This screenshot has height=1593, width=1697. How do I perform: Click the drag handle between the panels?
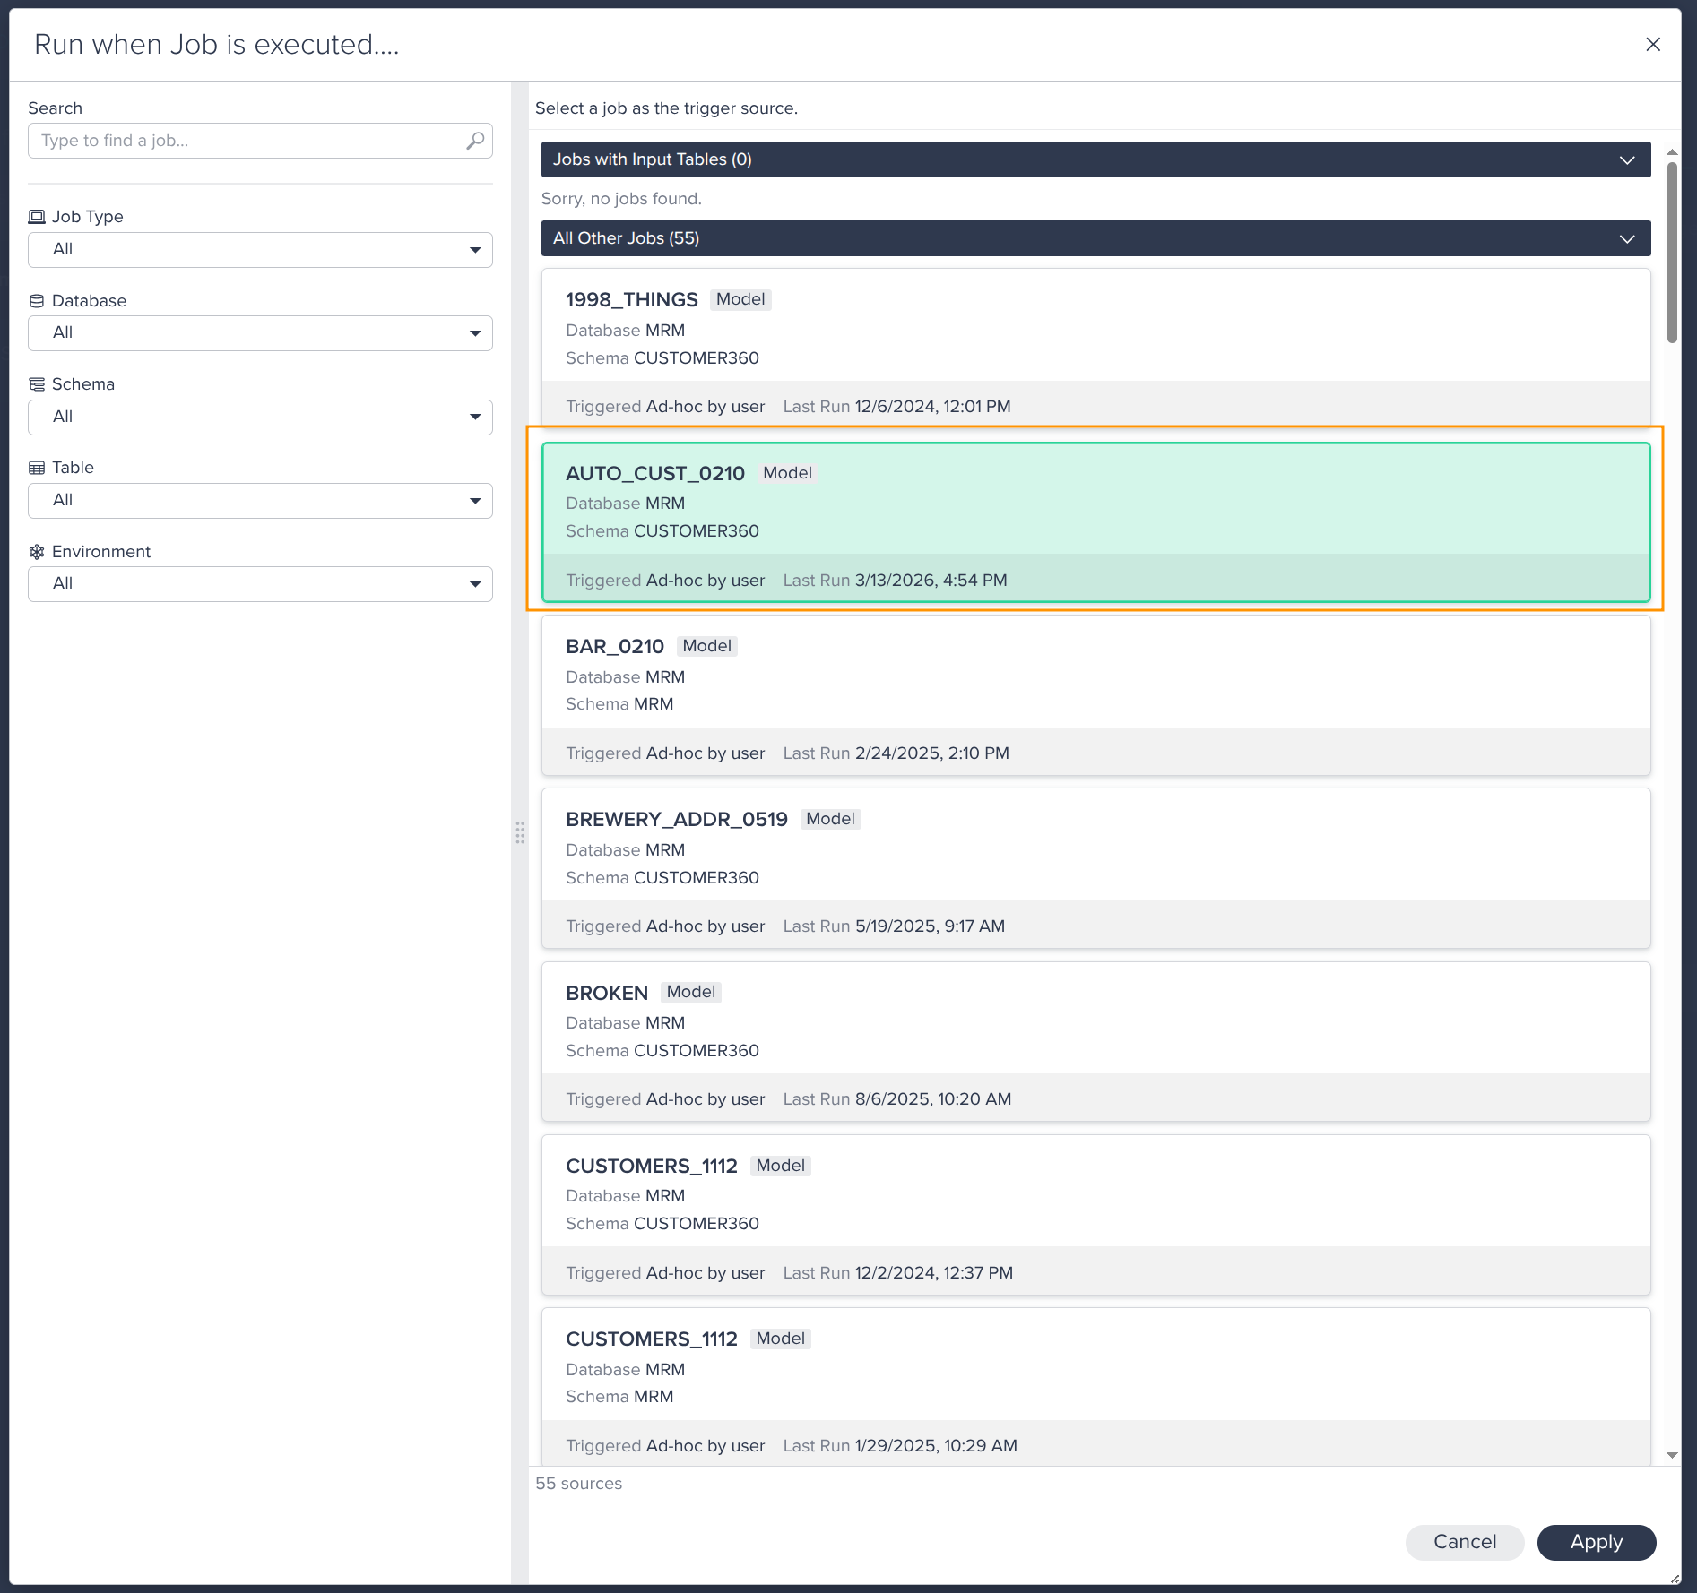click(x=521, y=833)
